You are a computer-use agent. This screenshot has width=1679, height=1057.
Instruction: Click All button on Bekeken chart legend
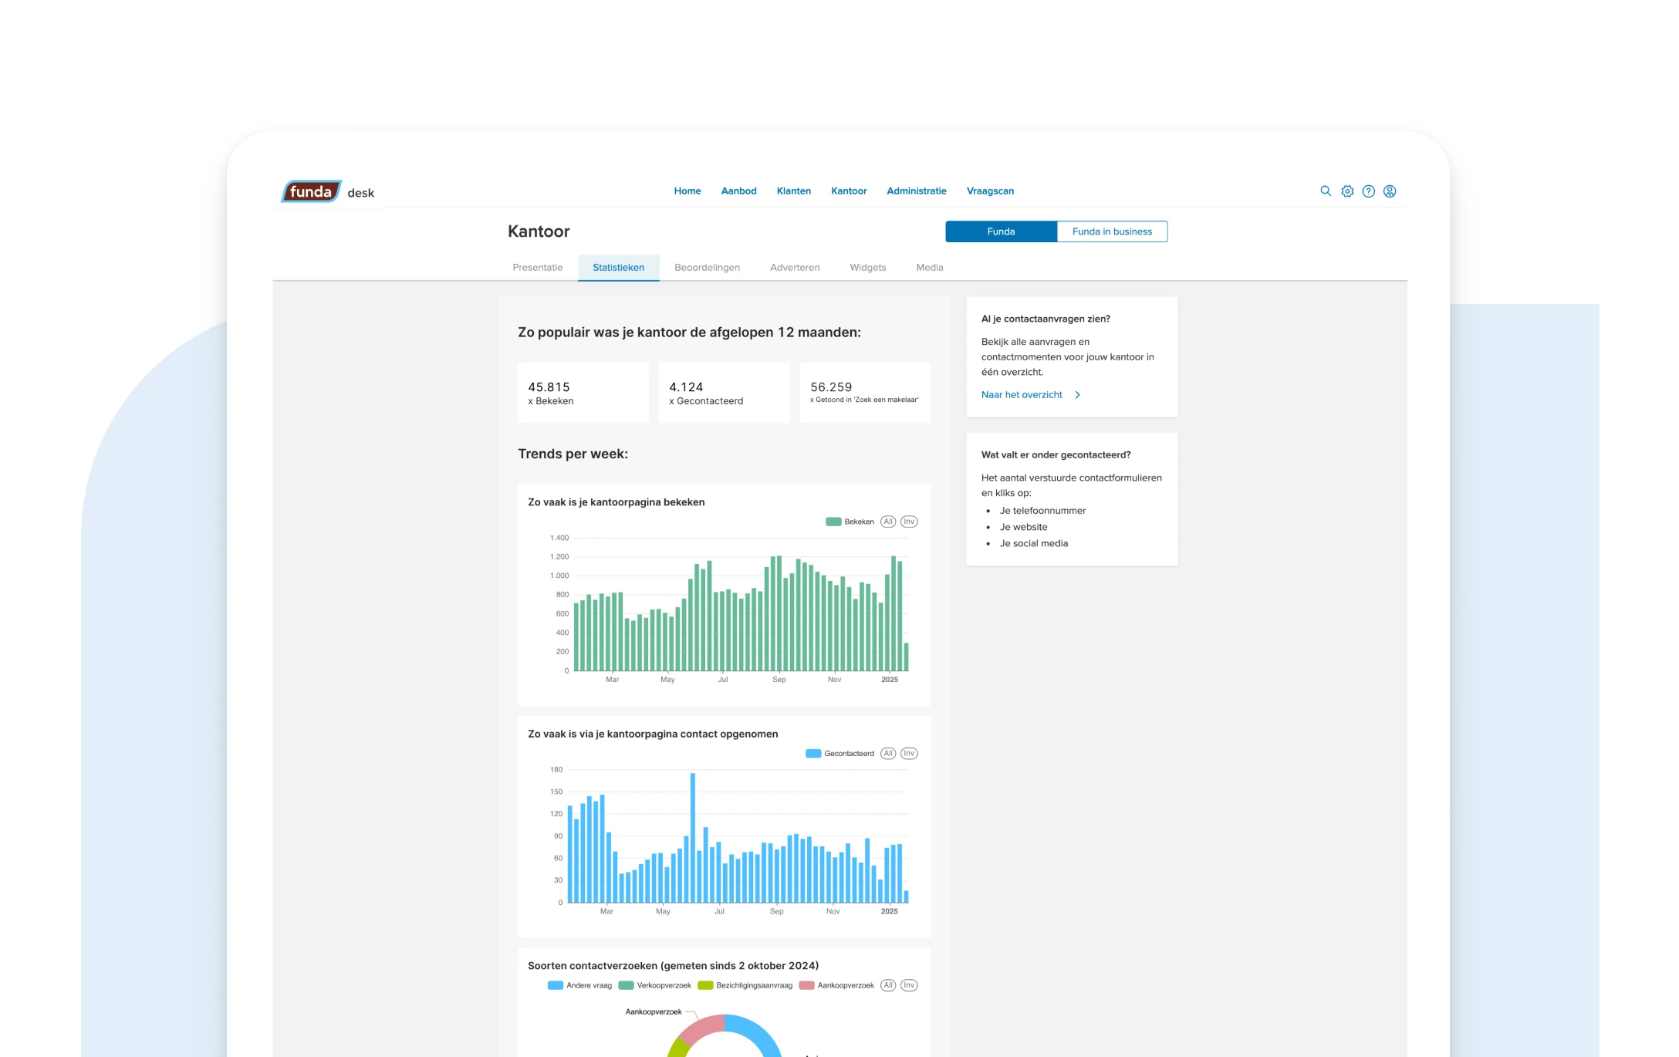888,522
